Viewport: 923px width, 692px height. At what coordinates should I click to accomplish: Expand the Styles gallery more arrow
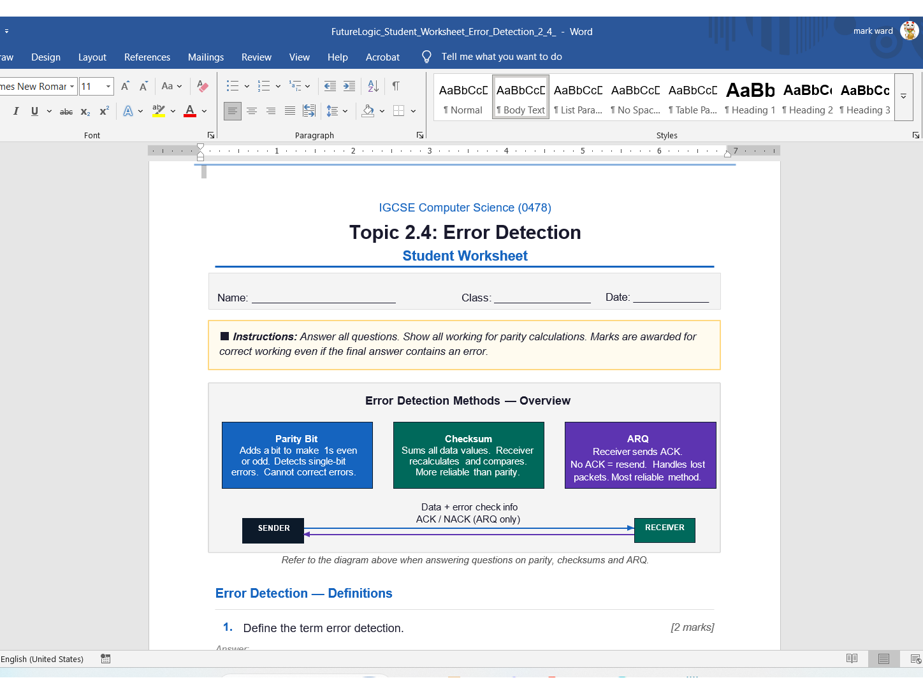pos(903,97)
